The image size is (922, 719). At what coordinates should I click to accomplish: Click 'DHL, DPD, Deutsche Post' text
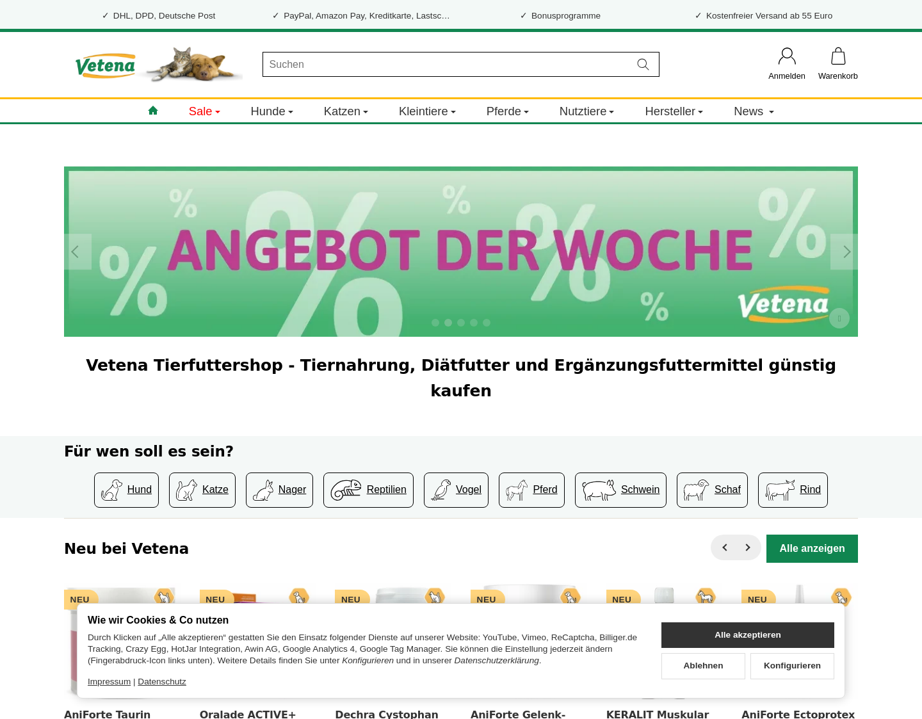(x=164, y=15)
